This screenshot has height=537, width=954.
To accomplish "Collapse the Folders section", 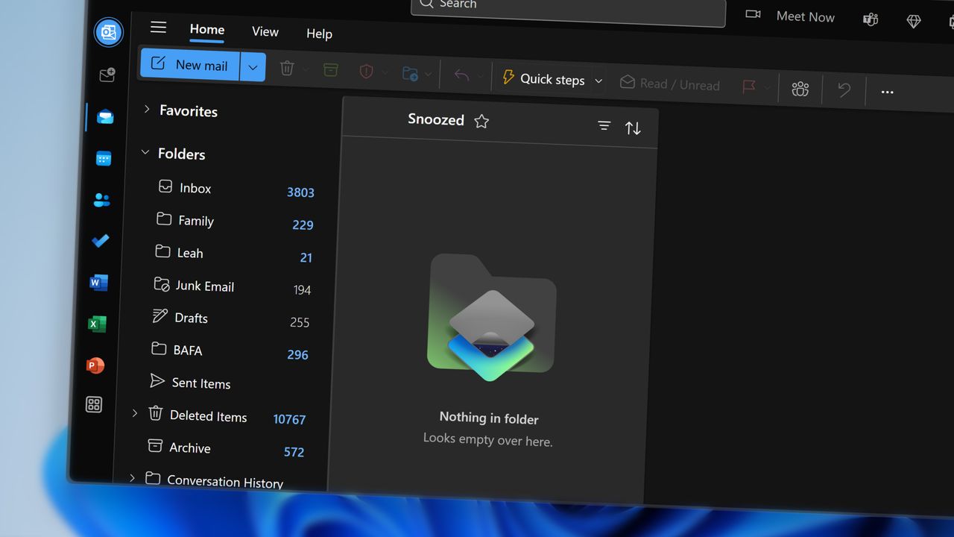I will [x=145, y=152].
